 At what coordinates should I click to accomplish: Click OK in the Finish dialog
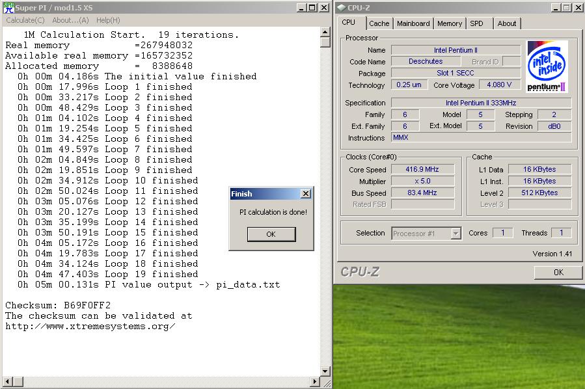point(271,234)
